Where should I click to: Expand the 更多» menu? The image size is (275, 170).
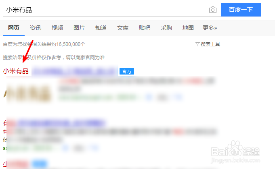210,28
